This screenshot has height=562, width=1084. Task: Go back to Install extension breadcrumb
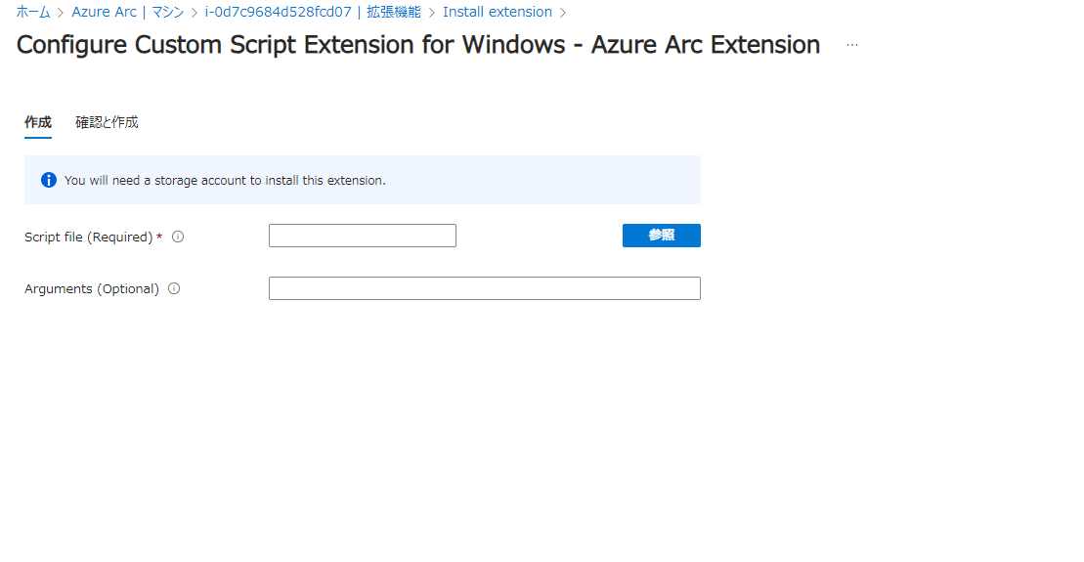pos(498,12)
